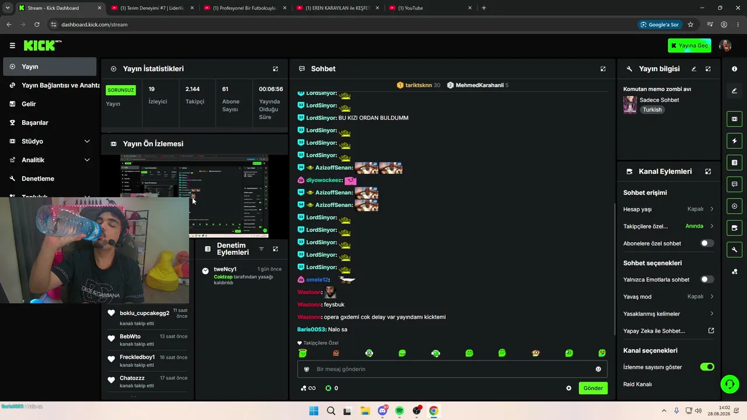This screenshot has height=420, width=747.
Task: Click the lightning bolt icon in the right rail
Action: click(734, 141)
